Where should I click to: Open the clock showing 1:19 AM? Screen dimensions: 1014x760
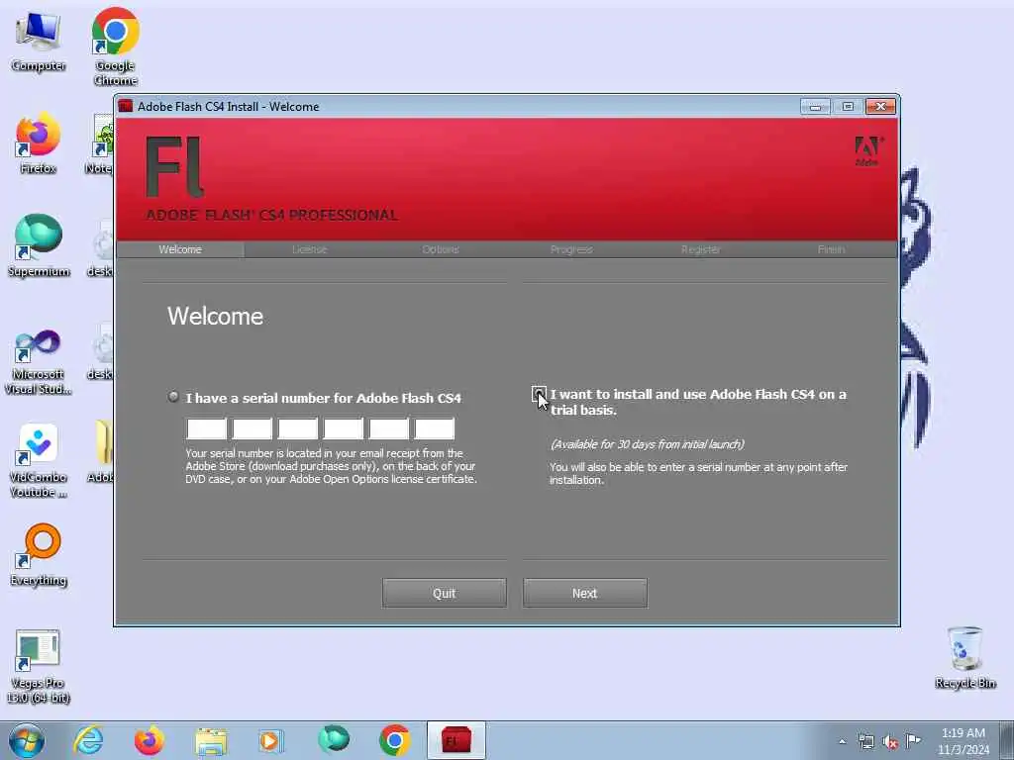963,741
